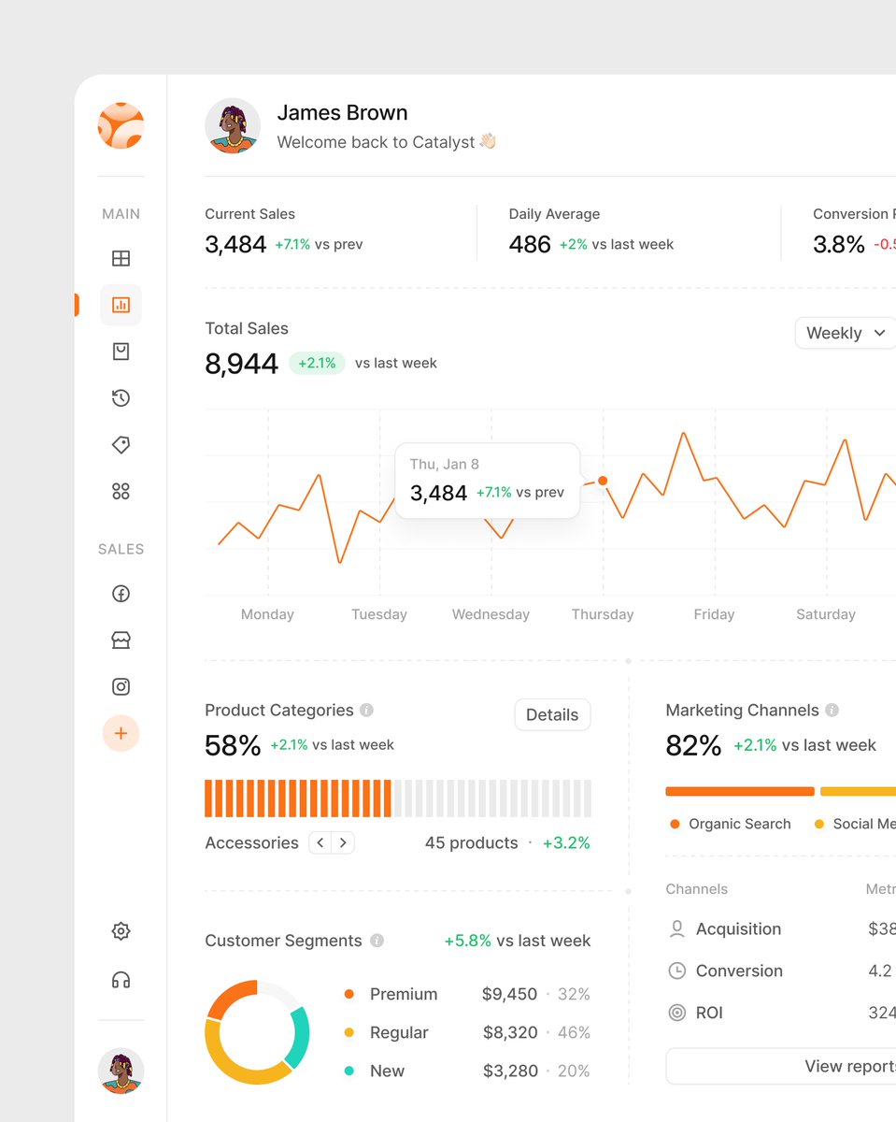Click the Product Categories info icon
Screen dimensions: 896x1122
point(366,711)
